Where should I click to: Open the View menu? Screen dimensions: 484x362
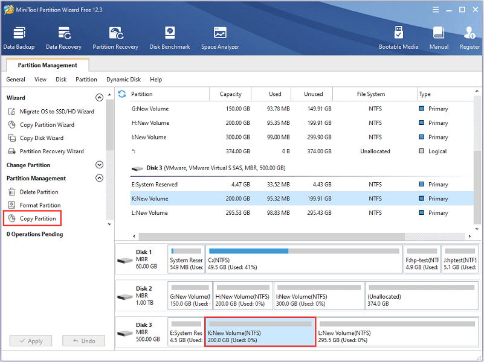[x=40, y=80]
